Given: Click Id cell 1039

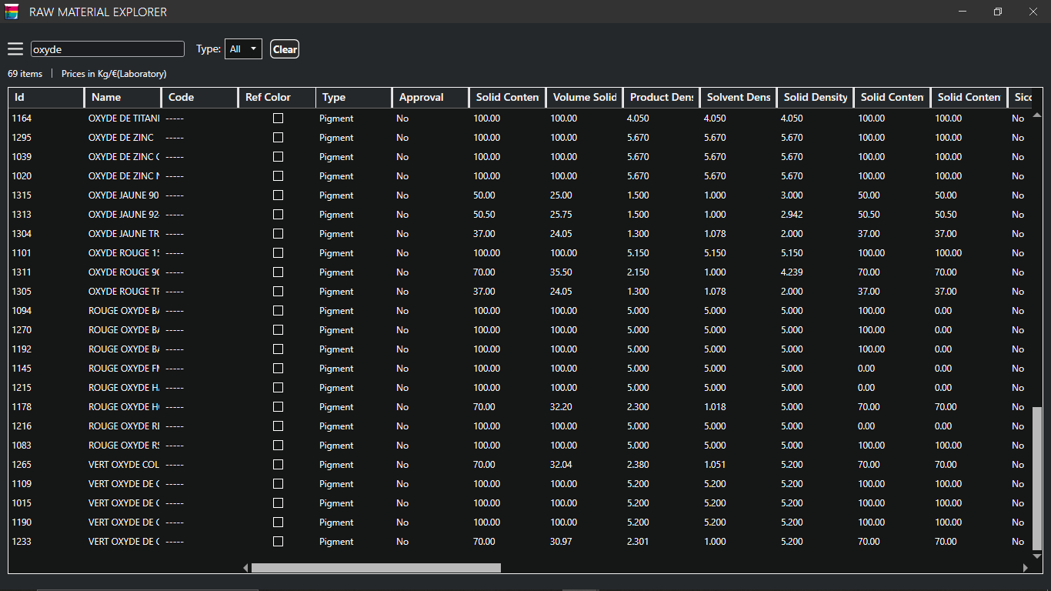Looking at the screenshot, I should coord(22,157).
